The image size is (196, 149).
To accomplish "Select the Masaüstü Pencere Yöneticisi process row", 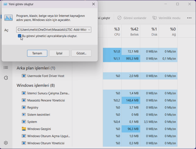I will point(46,100).
